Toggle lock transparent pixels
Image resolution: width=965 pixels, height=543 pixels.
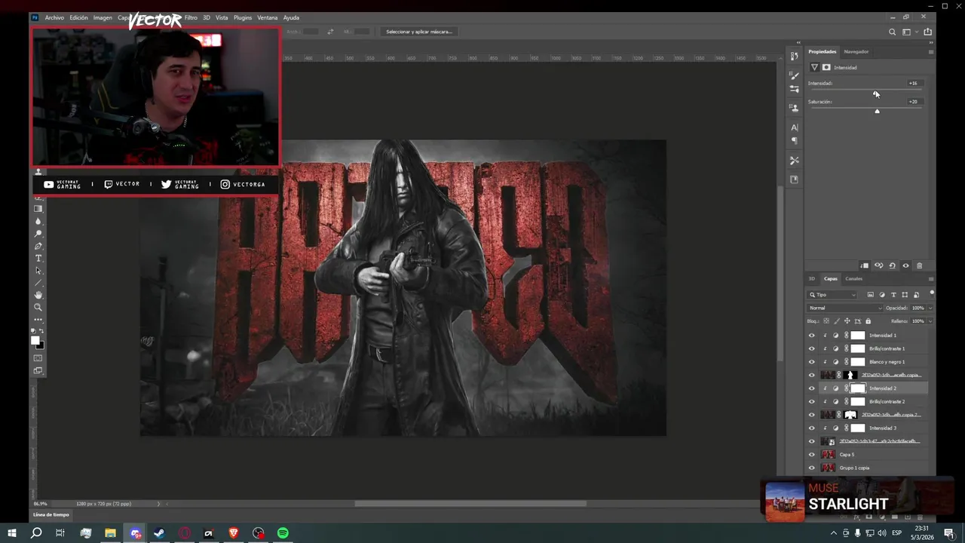826,321
